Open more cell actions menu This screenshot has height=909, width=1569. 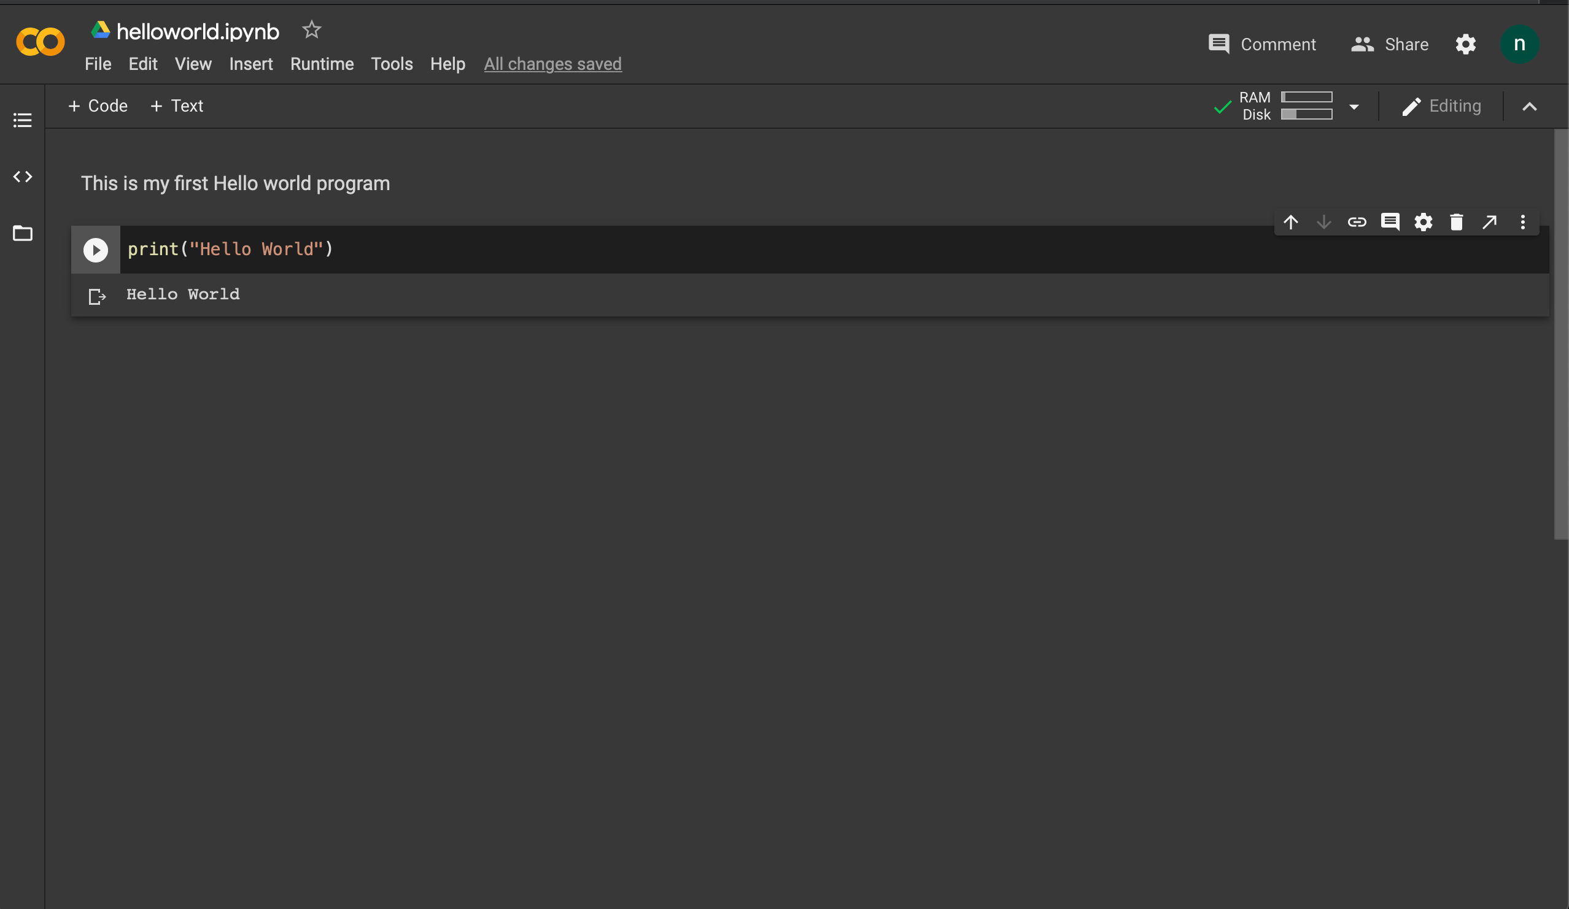[x=1523, y=222]
